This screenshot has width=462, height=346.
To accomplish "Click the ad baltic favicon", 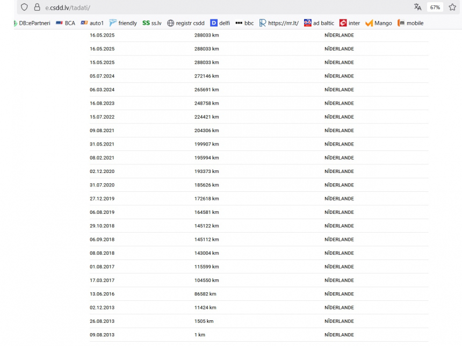I will tap(308, 23).
